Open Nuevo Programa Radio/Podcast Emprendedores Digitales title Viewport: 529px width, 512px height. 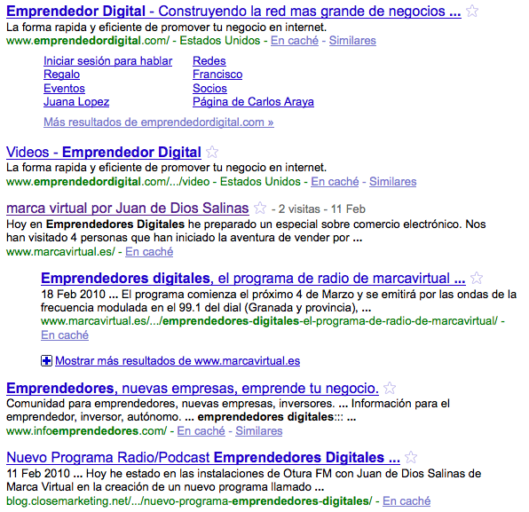pyautogui.click(x=203, y=458)
